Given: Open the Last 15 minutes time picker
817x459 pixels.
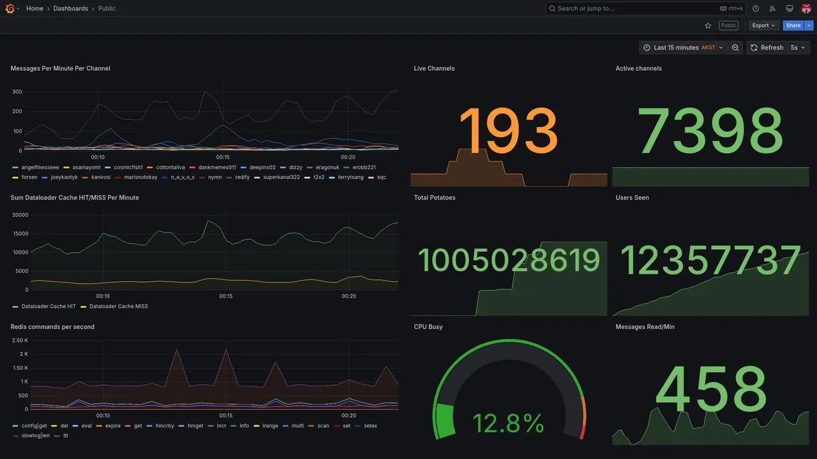Looking at the screenshot, I should pos(683,48).
